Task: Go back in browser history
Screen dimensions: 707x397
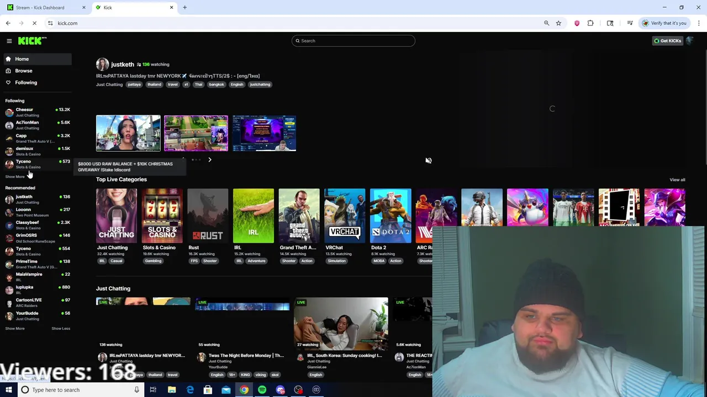Action: click(8, 23)
